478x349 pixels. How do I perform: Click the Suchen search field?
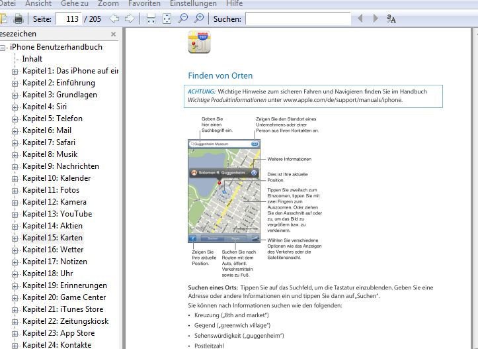coord(298,19)
